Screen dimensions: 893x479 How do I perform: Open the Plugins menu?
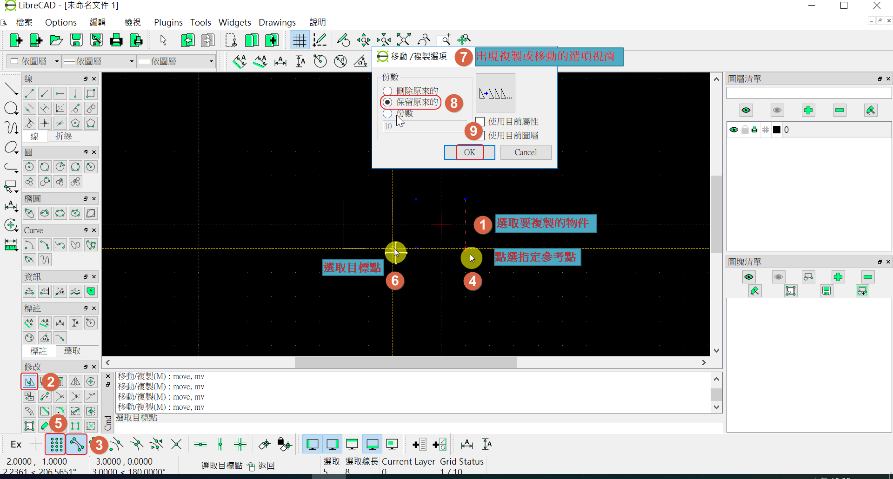(x=168, y=22)
